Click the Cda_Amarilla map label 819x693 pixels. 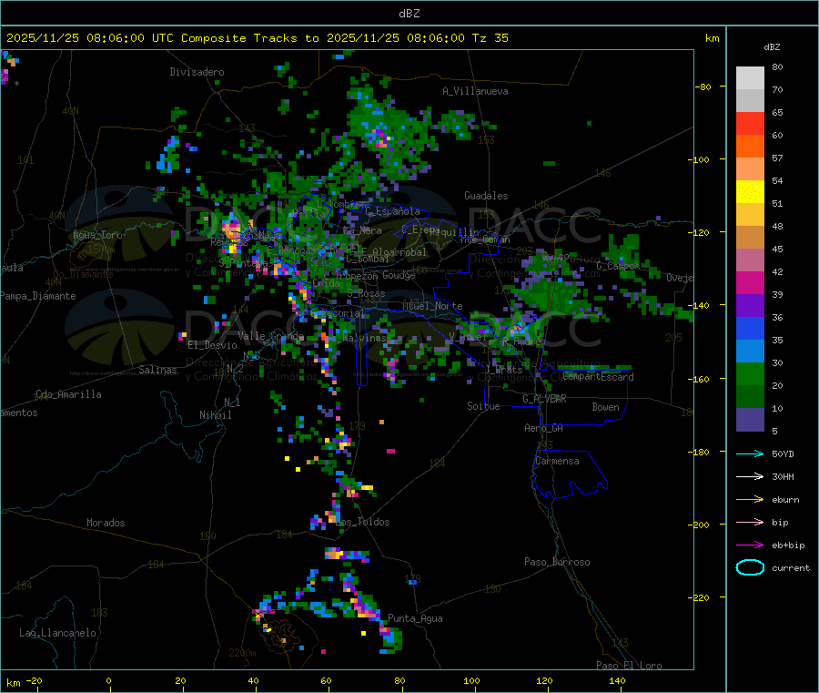click(x=68, y=394)
